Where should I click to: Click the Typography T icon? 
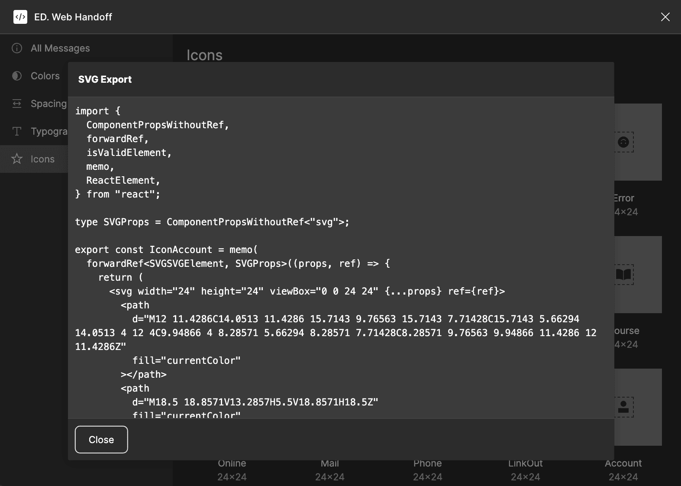pyautogui.click(x=17, y=131)
